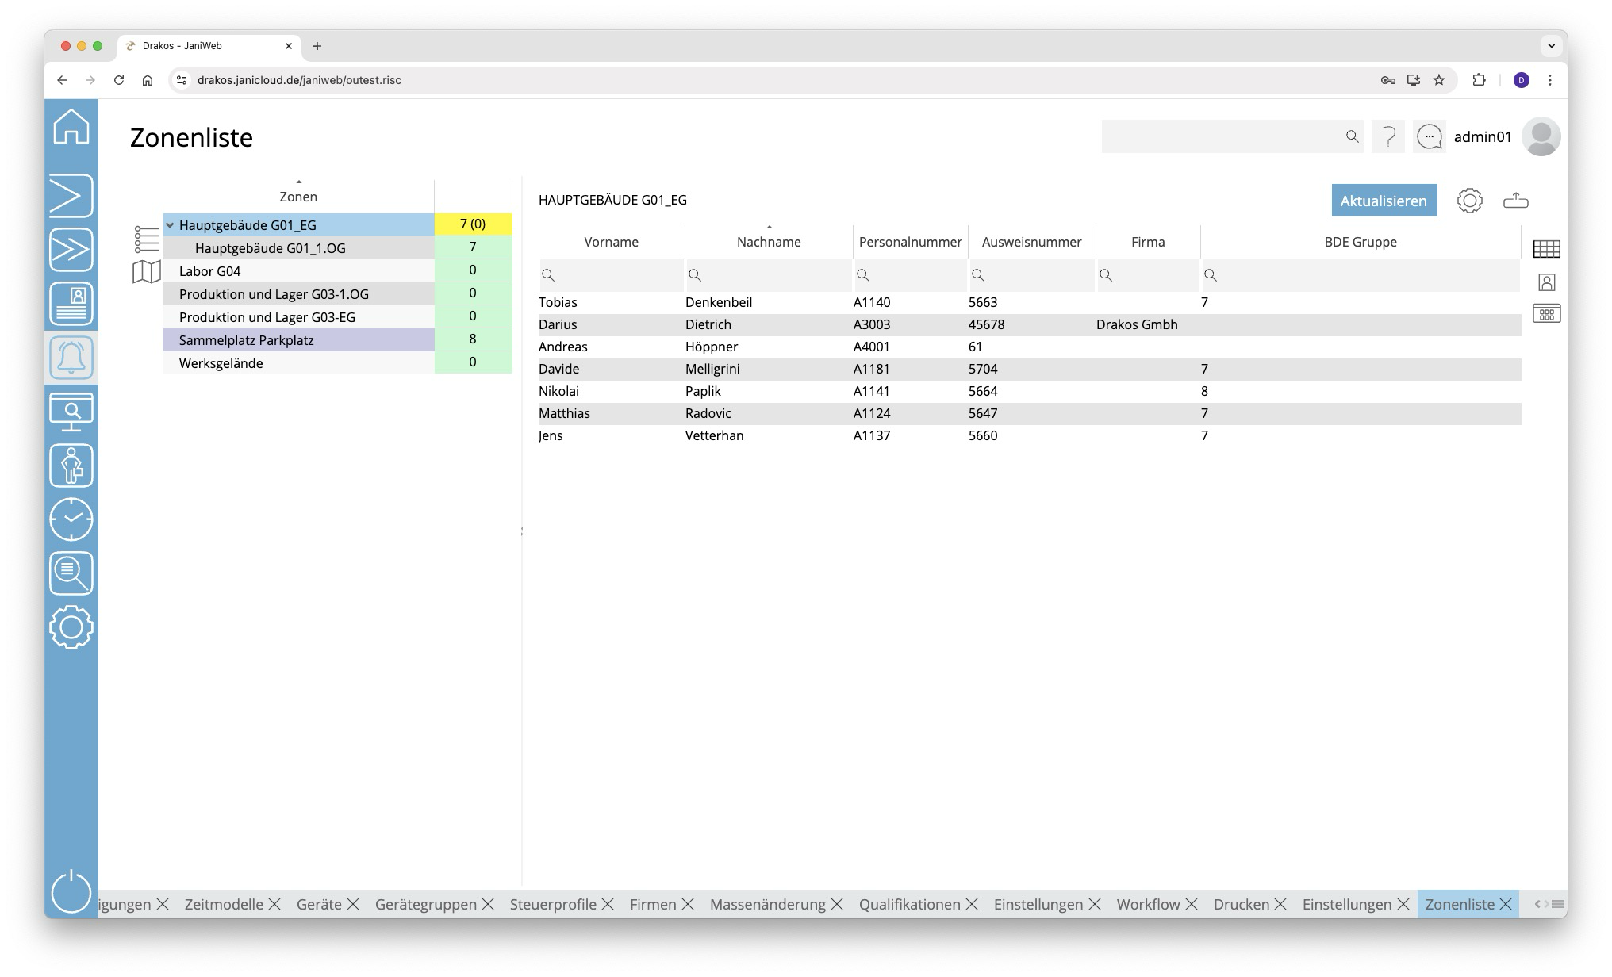The width and height of the screenshot is (1612, 977).
Task: Close the Zonenliste tab
Action: coord(1506,904)
